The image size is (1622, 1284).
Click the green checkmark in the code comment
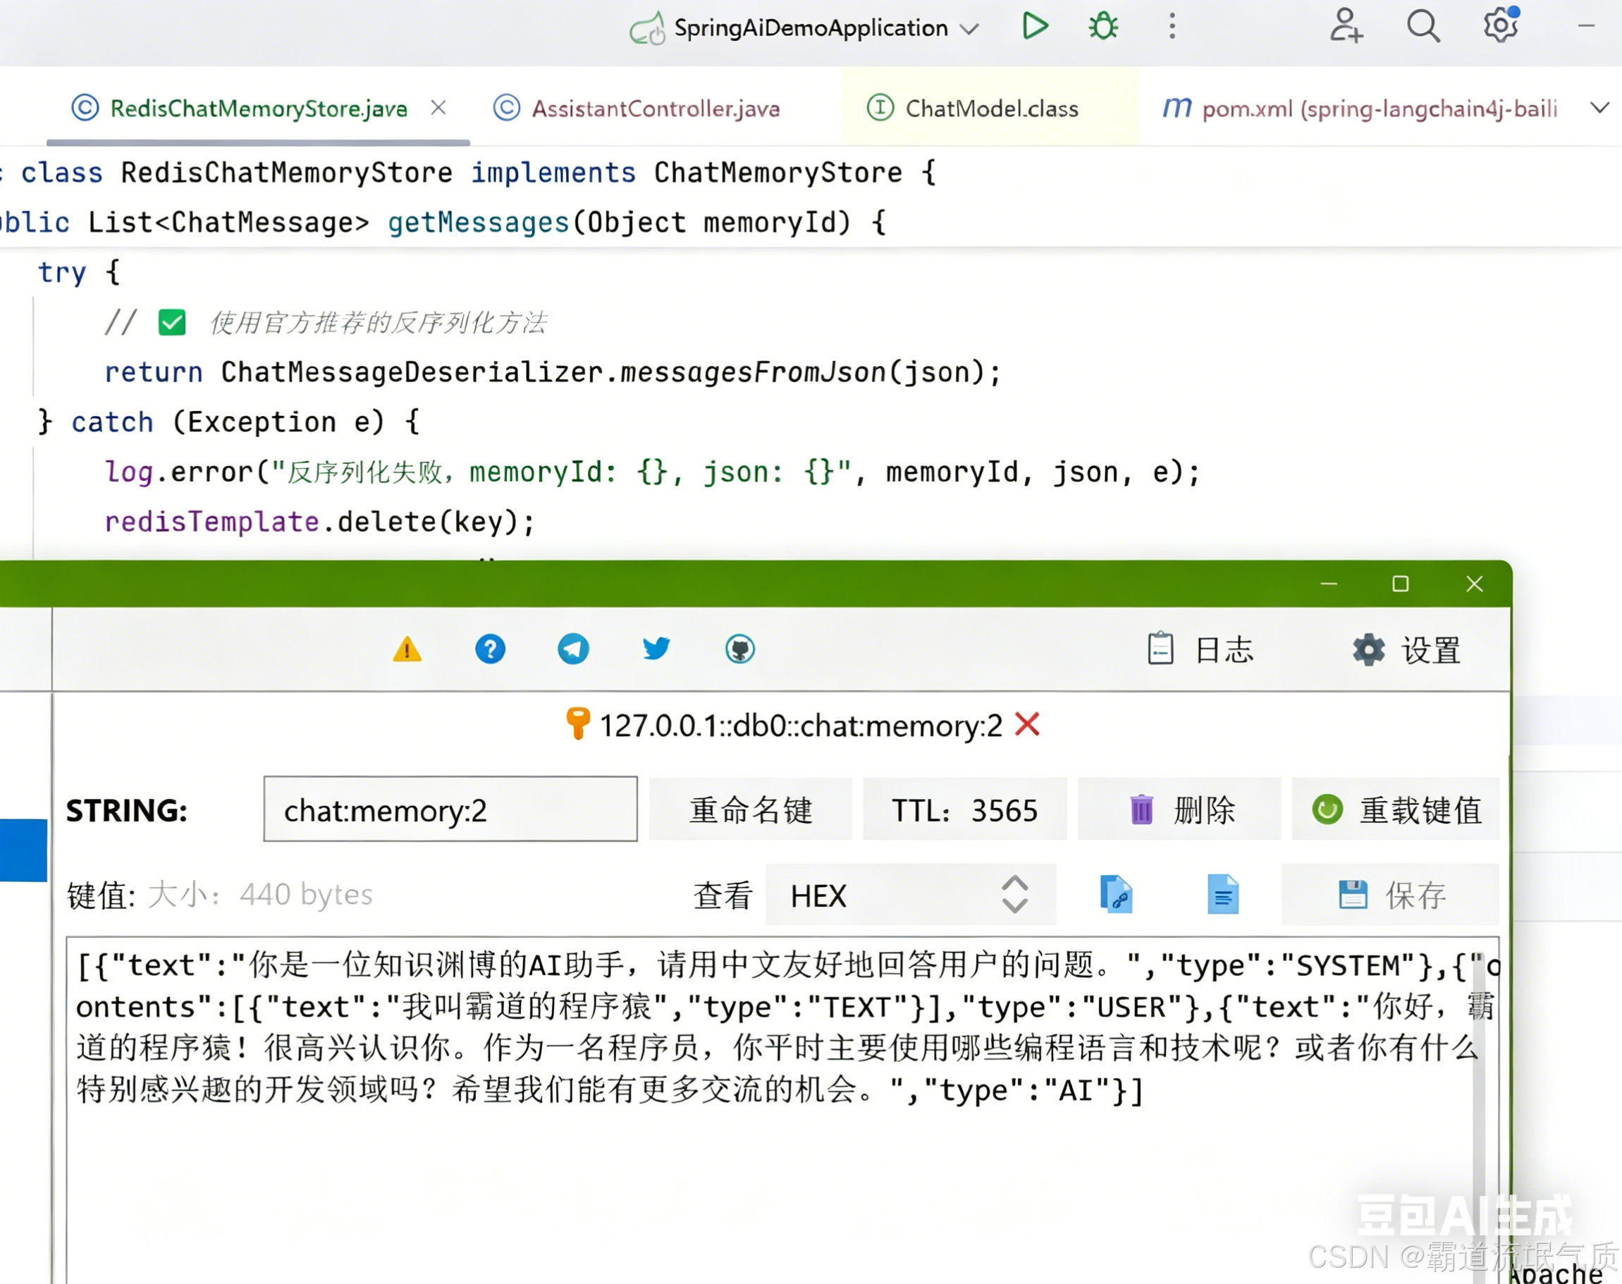coord(172,322)
